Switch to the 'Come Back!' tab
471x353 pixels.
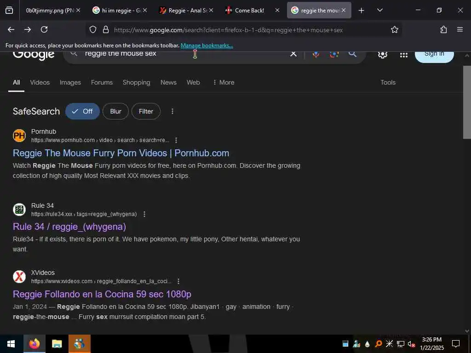click(x=249, y=11)
